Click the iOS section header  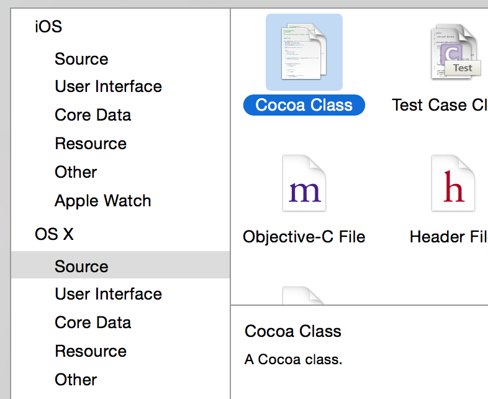click(x=48, y=26)
